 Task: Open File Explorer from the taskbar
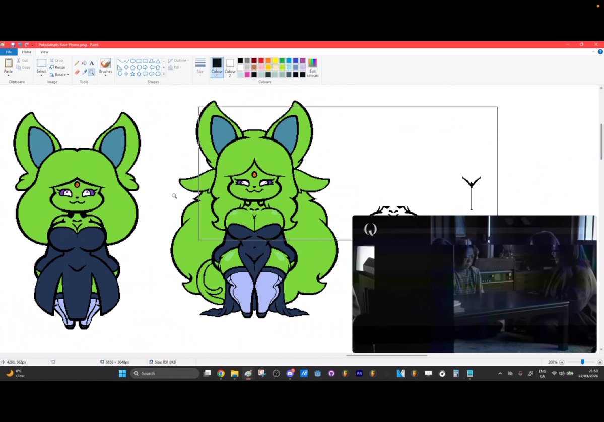[235, 373]
